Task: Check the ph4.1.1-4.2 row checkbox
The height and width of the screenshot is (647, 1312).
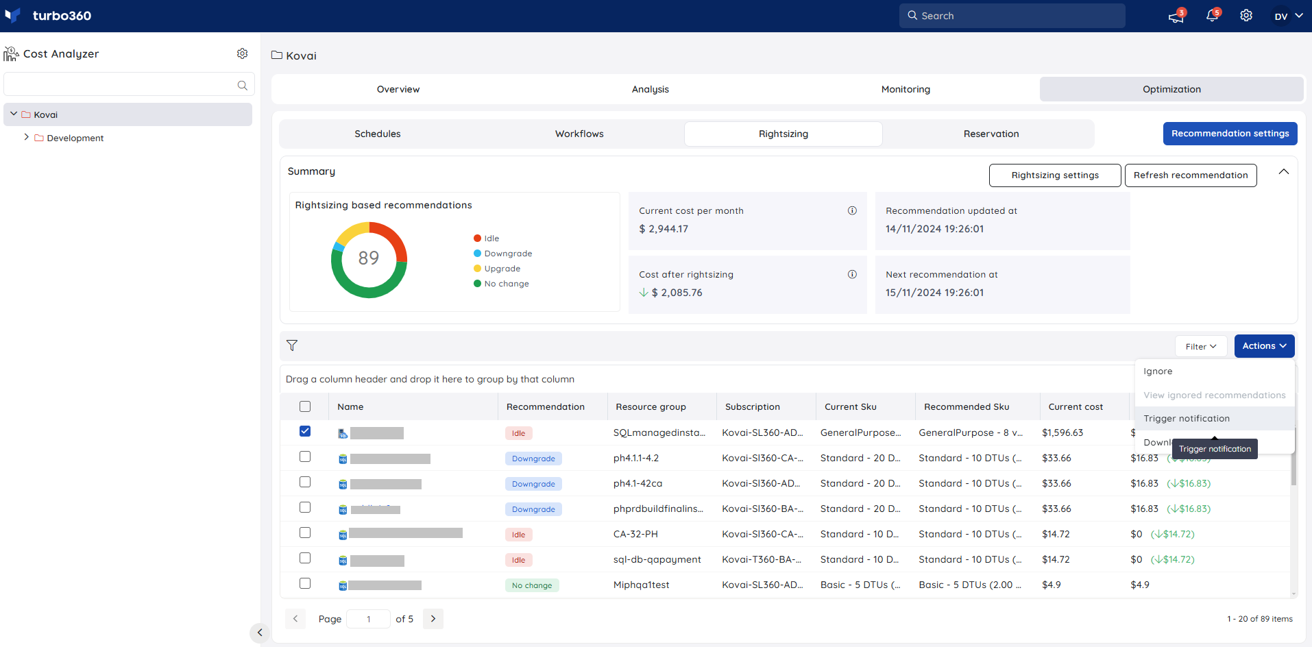Action: [305, 456]
